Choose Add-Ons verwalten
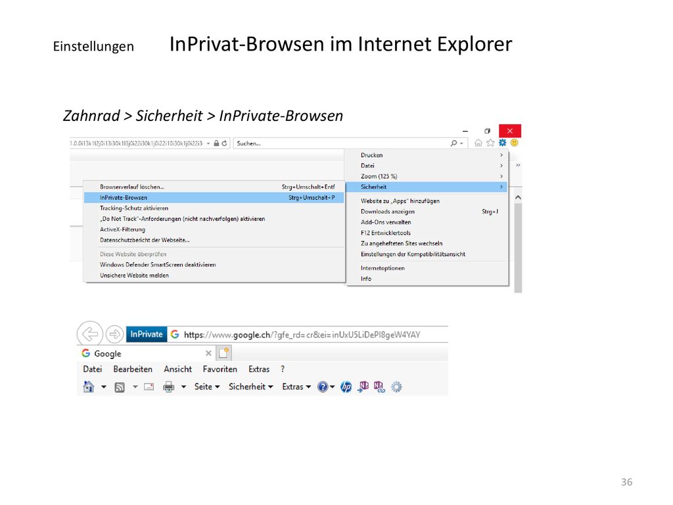 427,222
